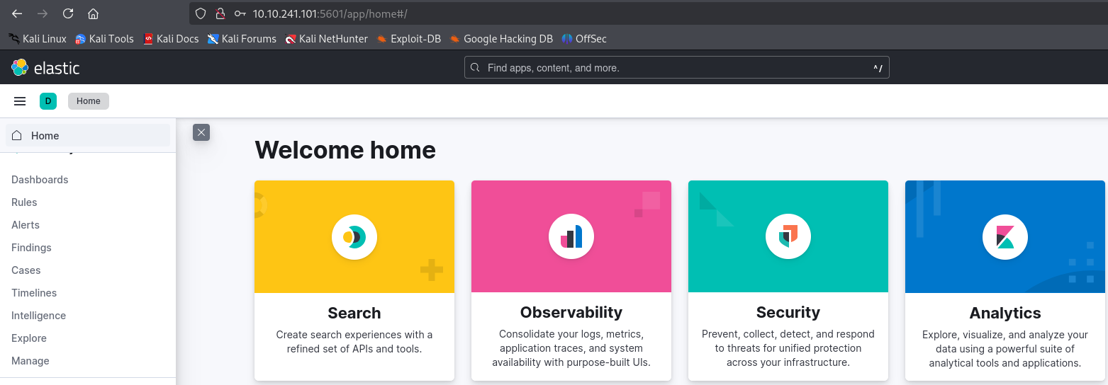
Task: Open Cases in side navigation
Action: (x=26, y=270)
